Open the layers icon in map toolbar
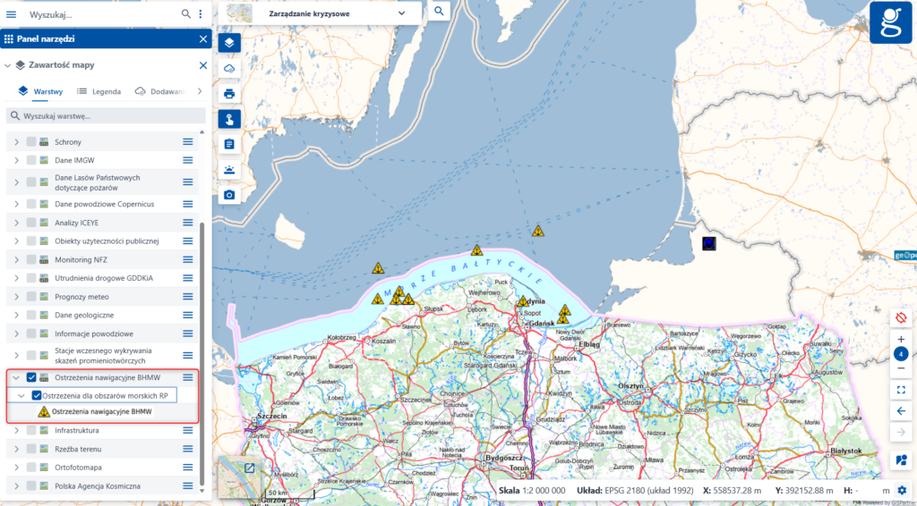This screenshot has width=917, height=506. click(229, 43)
